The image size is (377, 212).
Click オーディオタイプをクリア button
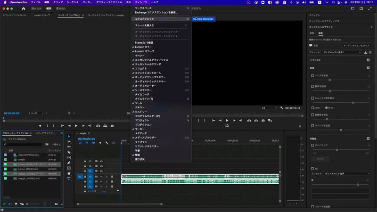point(356,46)
